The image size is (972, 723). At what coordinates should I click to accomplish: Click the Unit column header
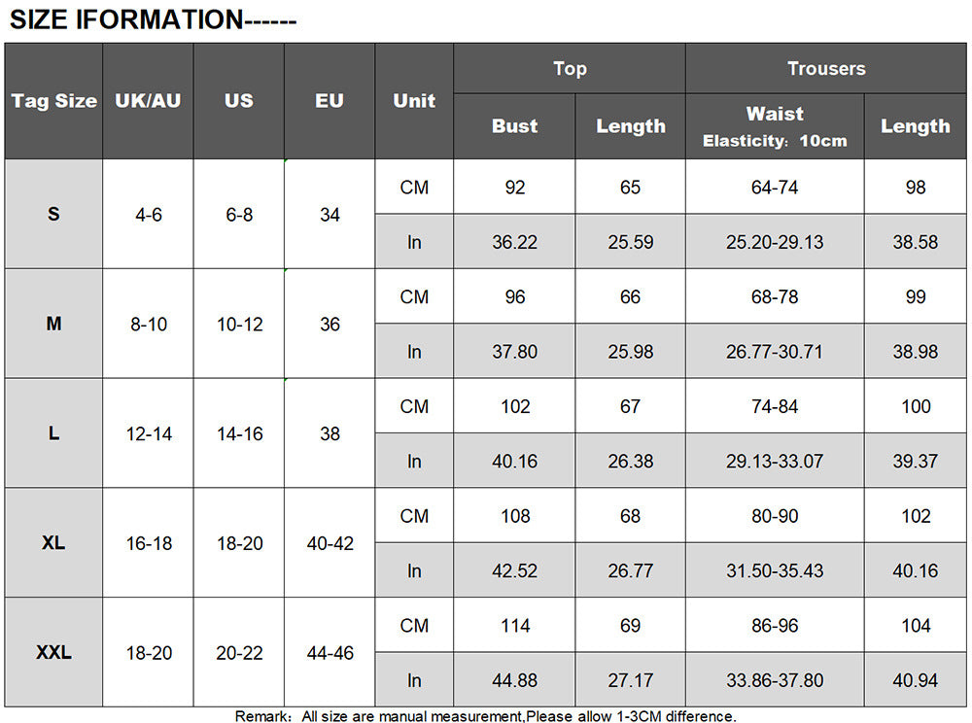point(414,101)
